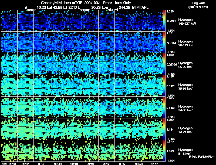Open the 149-227 keV panel at 00:58

139,21
